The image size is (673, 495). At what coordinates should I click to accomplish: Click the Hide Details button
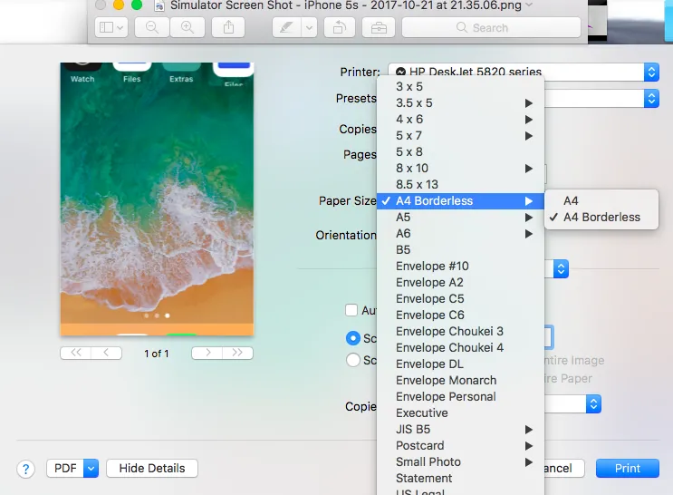coord(152,469)
